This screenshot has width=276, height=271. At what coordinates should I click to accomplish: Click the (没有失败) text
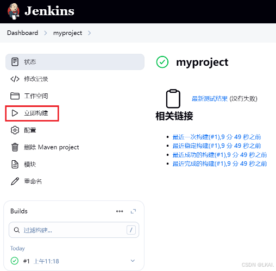243,99
